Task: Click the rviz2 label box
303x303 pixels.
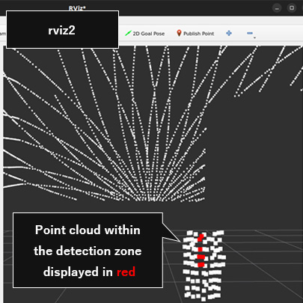Action: tap(62, 29)
